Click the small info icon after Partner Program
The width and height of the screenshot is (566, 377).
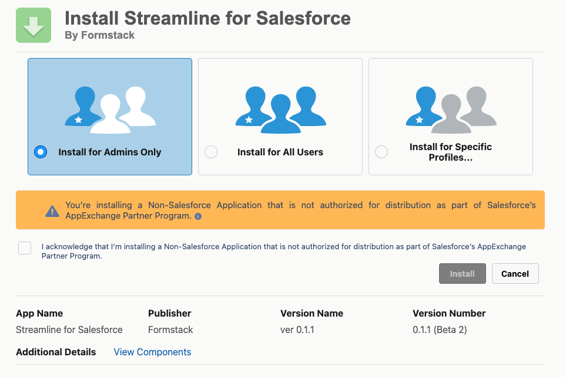pyautogui.click(x=198, y=216)
